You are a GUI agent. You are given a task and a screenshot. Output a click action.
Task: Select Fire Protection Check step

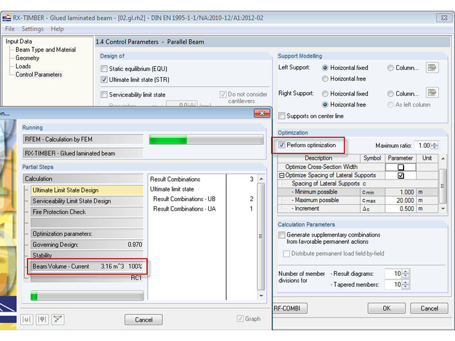point(87,212)
